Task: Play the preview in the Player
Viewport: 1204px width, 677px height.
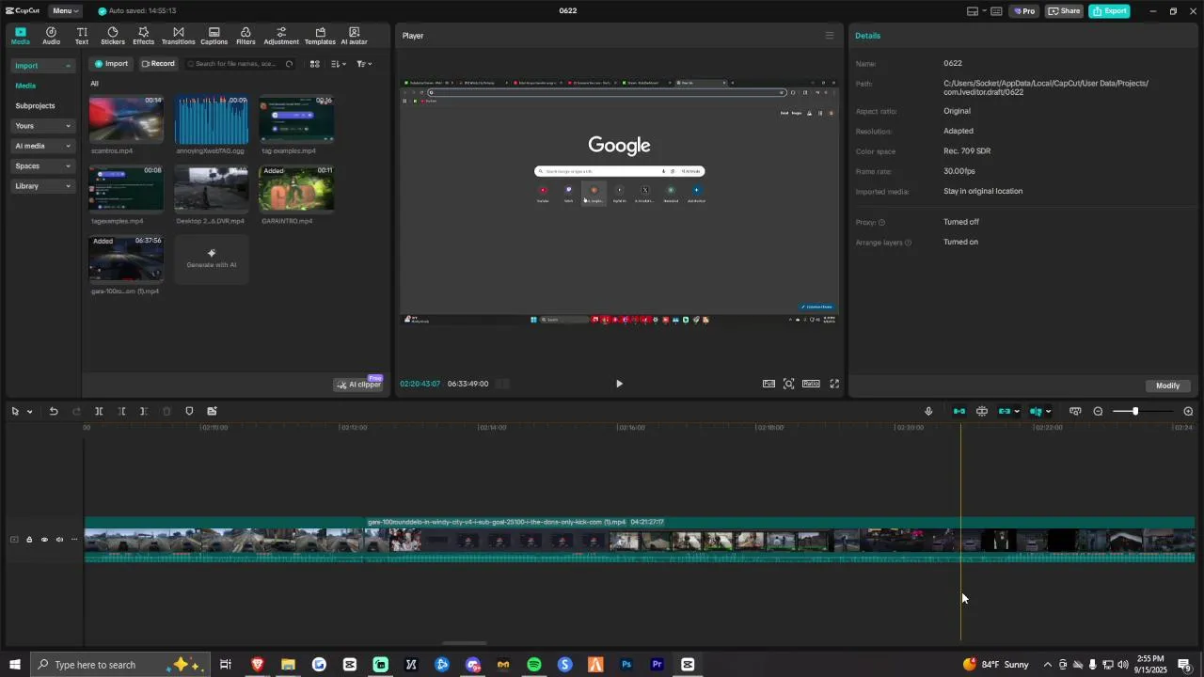Action: (619, 384)
